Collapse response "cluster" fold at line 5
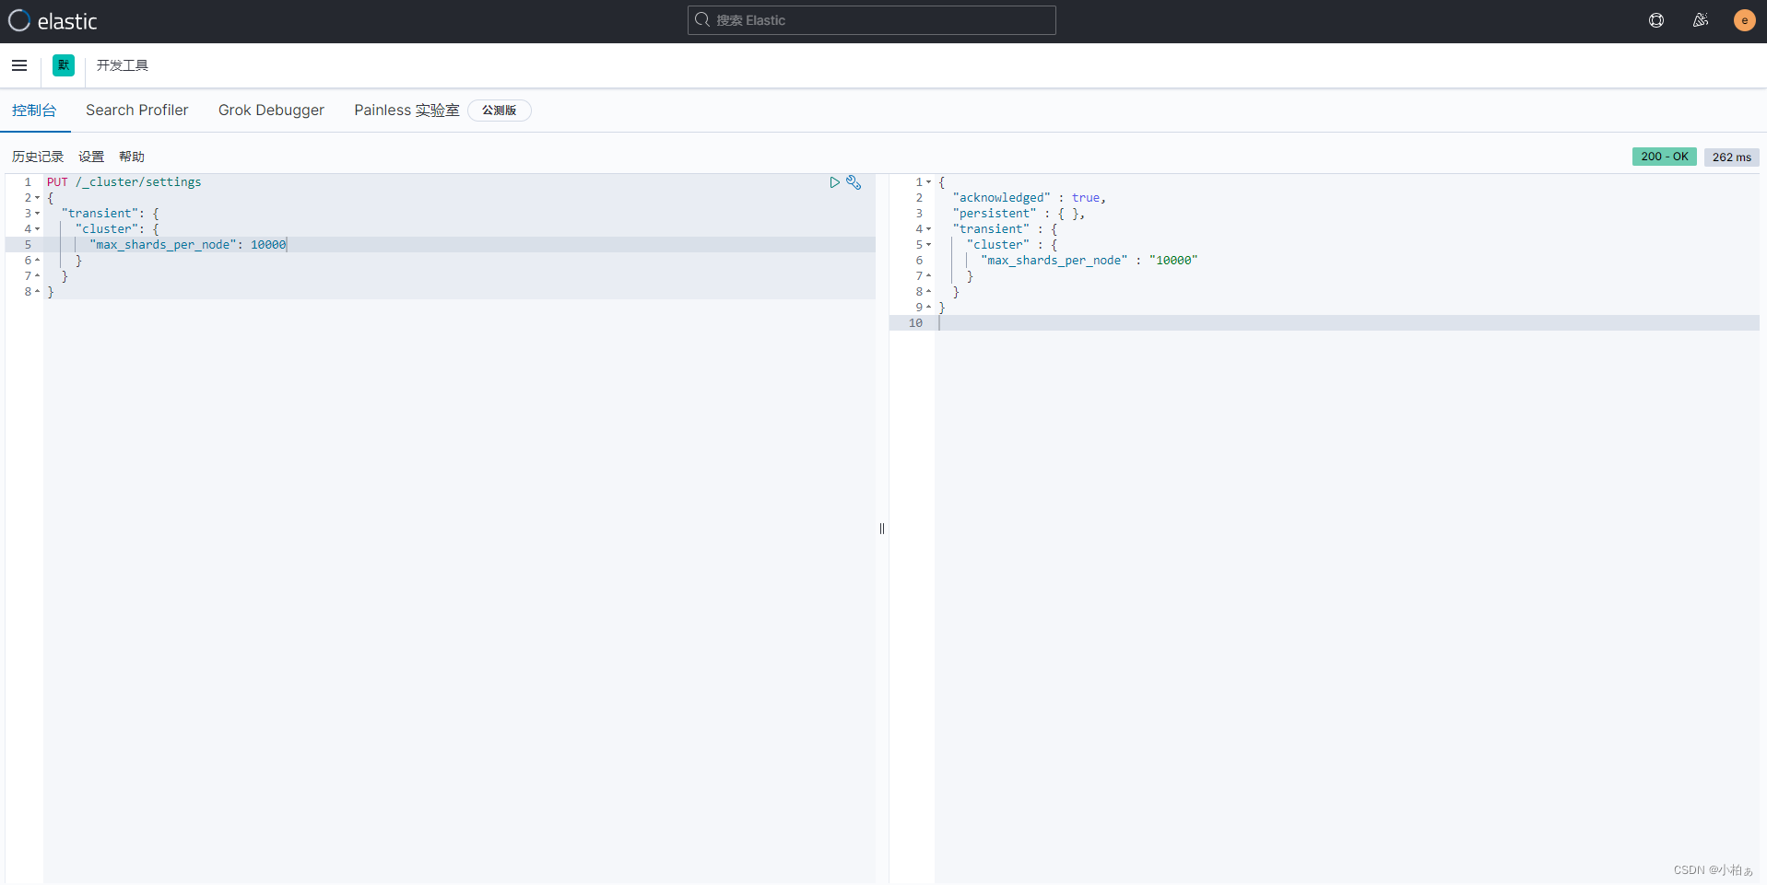Image resolution: width=1767 pixels, height=885 pixels. pyautogui.click(x=929, y=245)
